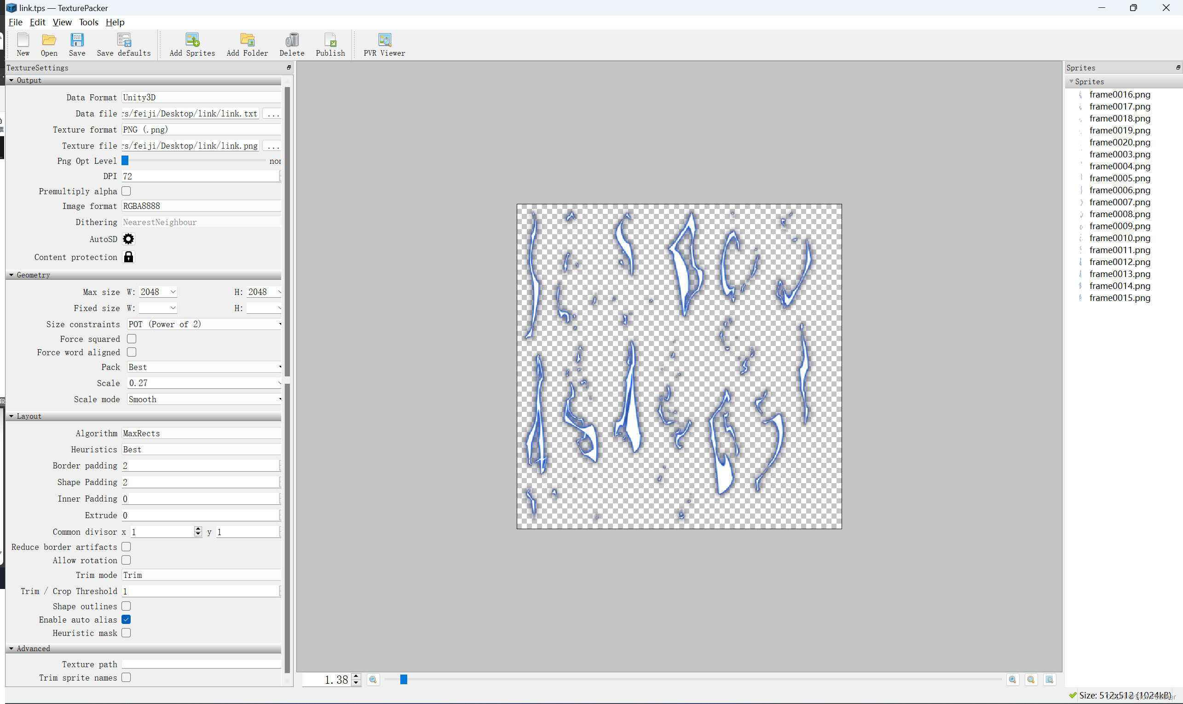Click the AutoSD settings gear icon
The image size is (1183, 704).
click(128, 239)
